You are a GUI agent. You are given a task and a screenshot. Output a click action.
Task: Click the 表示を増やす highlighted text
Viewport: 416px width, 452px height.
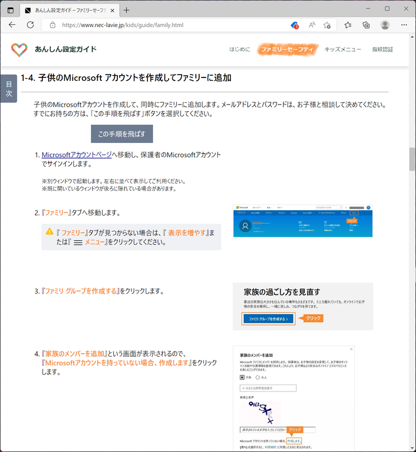[x=187, y=233]
